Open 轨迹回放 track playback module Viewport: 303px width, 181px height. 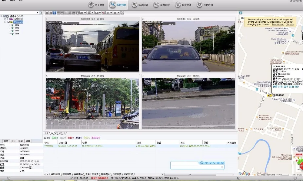[140, 5]
